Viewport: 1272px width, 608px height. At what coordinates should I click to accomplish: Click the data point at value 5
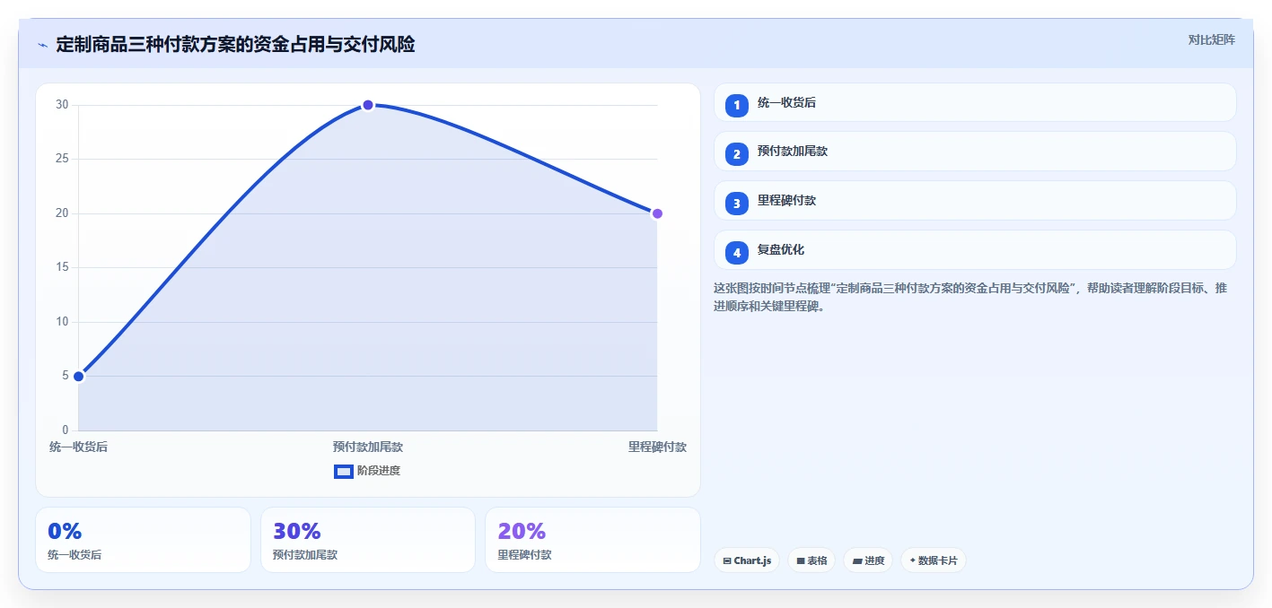point(79,376)
